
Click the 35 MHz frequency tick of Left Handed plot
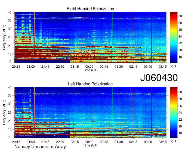[x=10, y=95]
